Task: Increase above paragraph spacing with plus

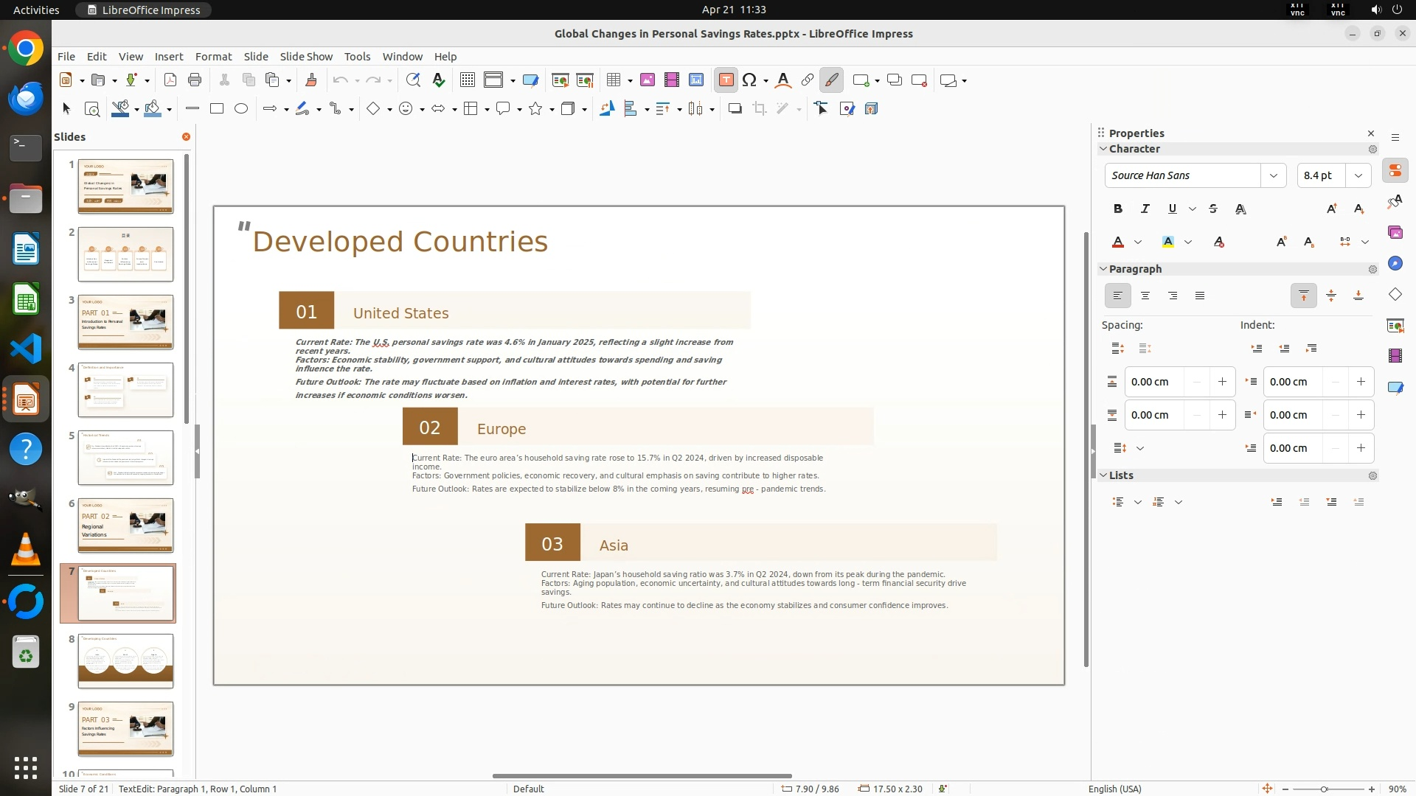Action: (1222, 382)
